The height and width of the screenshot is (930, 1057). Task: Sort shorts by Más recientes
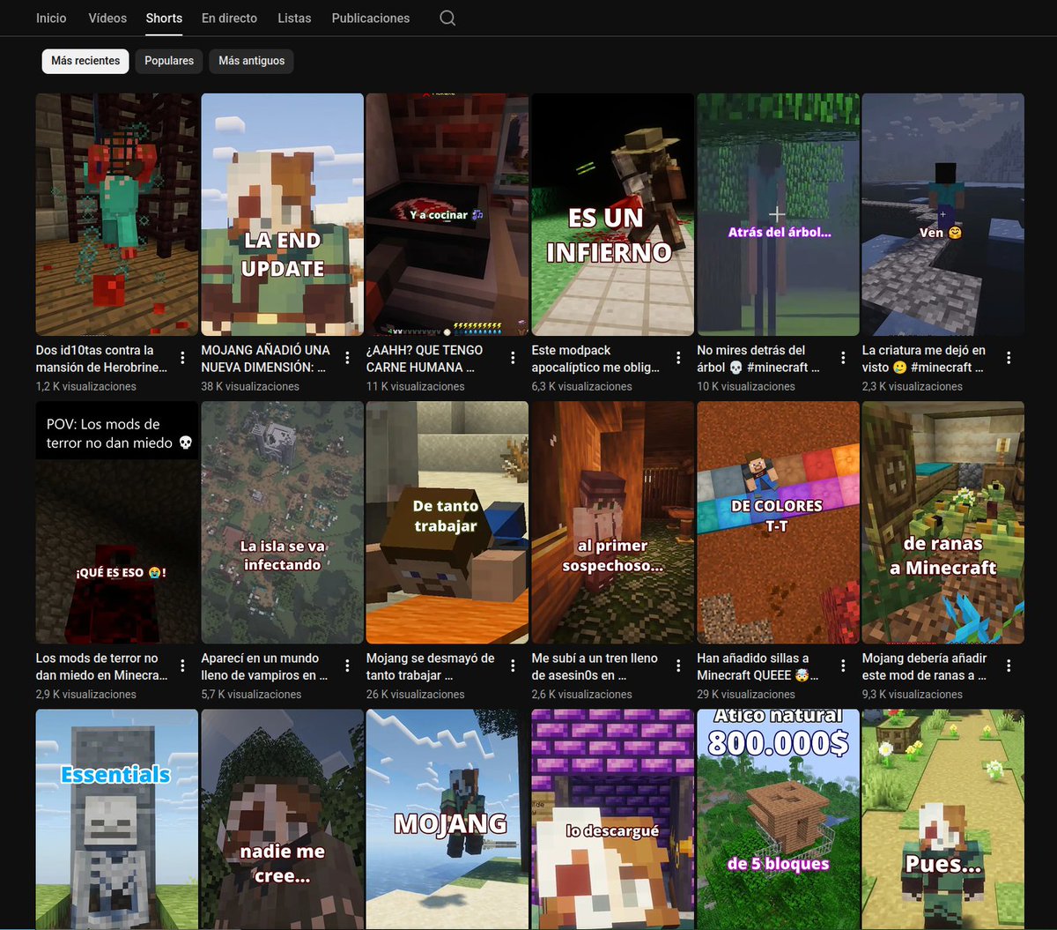(85, 61)
